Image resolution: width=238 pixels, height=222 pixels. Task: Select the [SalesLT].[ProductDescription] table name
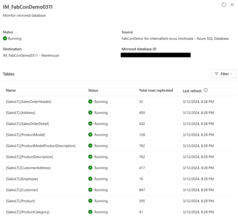click(29, 157)
